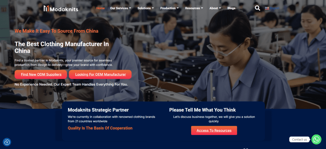Click Looking For OEM Manufacturer button

point(100,74)
